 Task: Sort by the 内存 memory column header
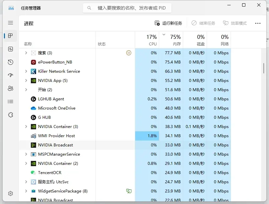pyautogui.click(x=171, y=40)
